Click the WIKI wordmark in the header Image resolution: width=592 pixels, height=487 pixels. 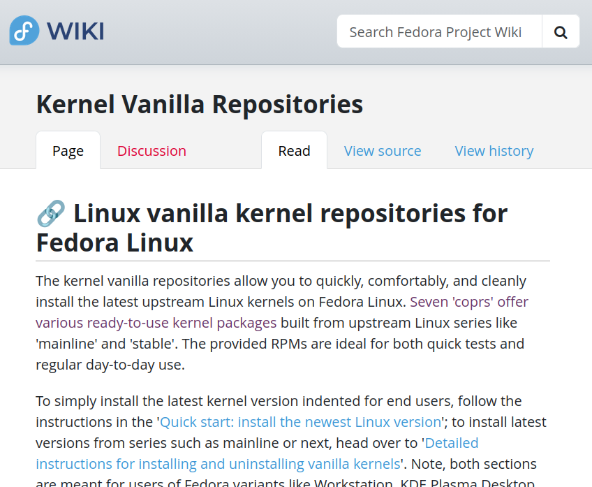tap(75, 31)
